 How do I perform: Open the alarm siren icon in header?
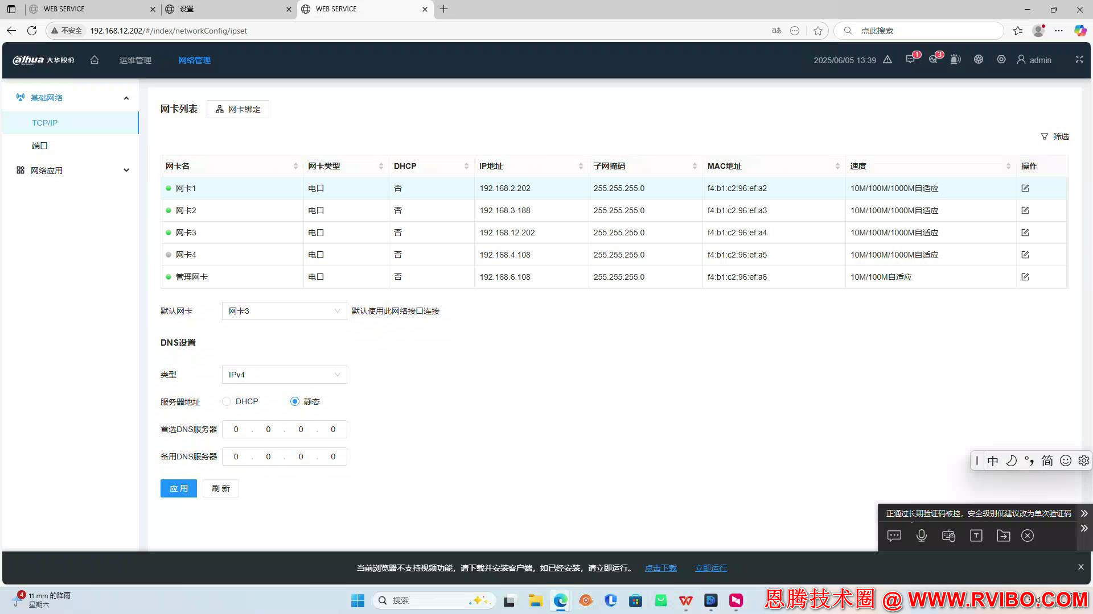[x=956, y=60]
